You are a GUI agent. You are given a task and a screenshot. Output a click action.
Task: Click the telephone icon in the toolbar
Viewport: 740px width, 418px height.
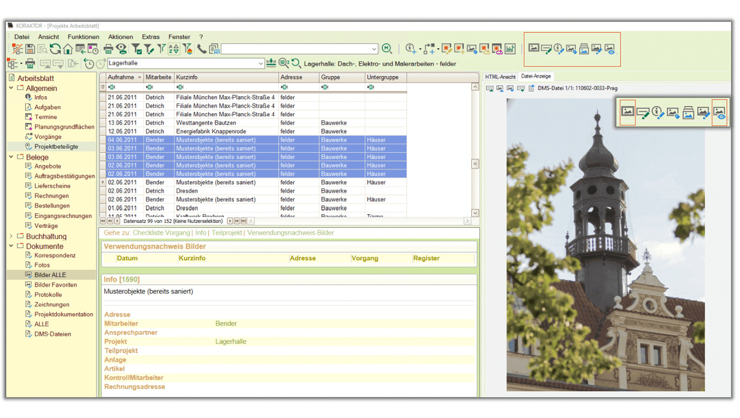[202, 49]
